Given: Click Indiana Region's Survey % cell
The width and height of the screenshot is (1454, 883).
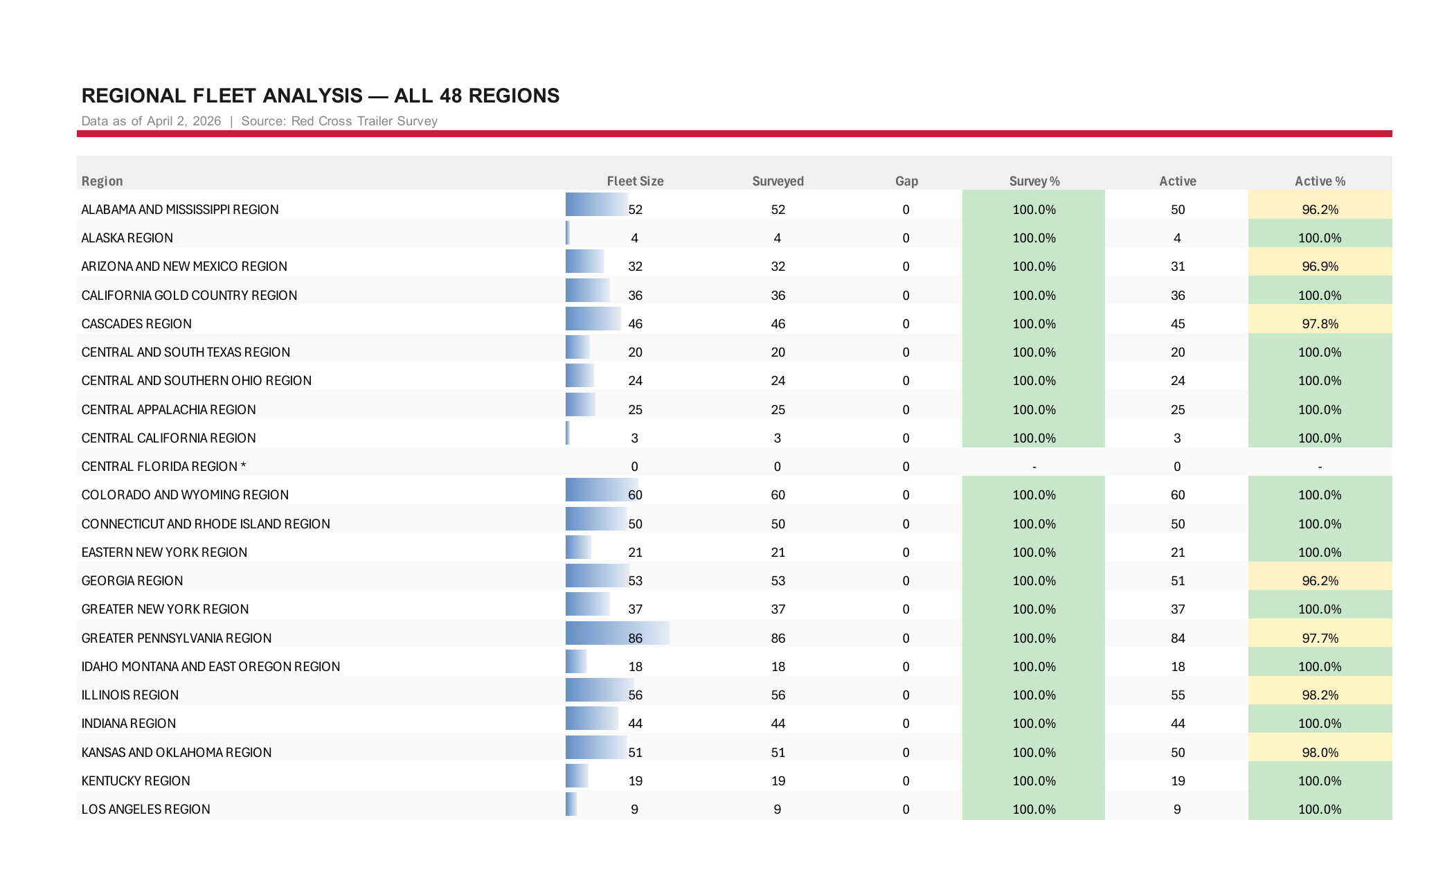Looking at the screenshot, I should click(x=1034, y=723).
